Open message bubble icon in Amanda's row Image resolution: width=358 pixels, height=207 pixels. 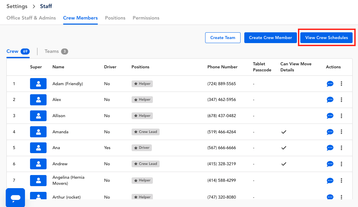pyautogui.click(x=330, y=132)
